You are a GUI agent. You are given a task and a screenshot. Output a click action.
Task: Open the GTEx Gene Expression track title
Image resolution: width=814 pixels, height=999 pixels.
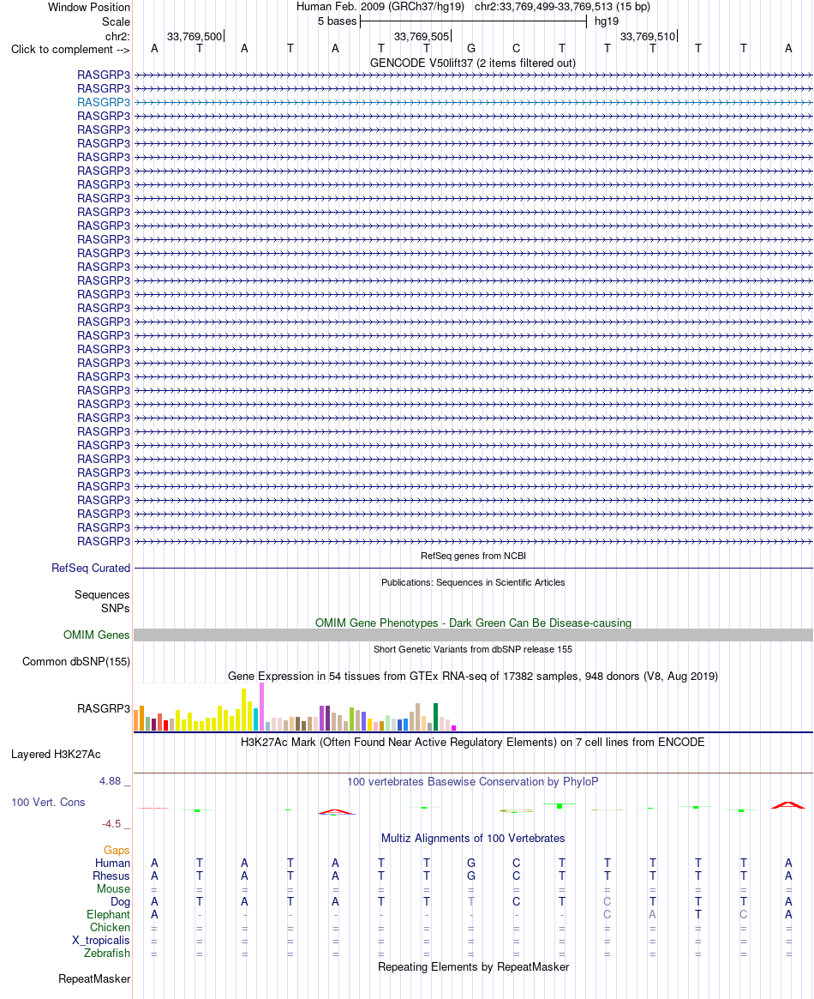coord(473,677)
